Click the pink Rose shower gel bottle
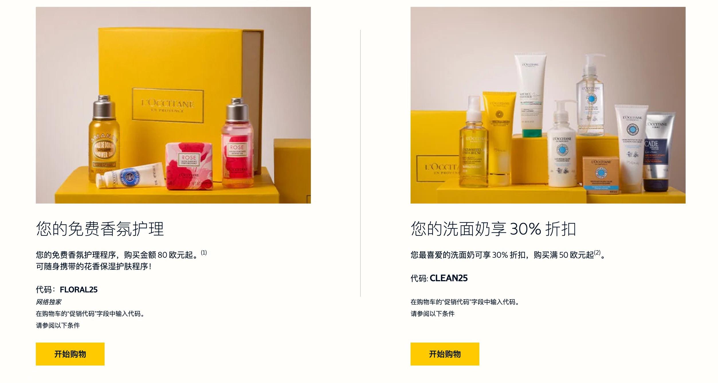Viewport: 718px width, 383px height. (238, 143)
